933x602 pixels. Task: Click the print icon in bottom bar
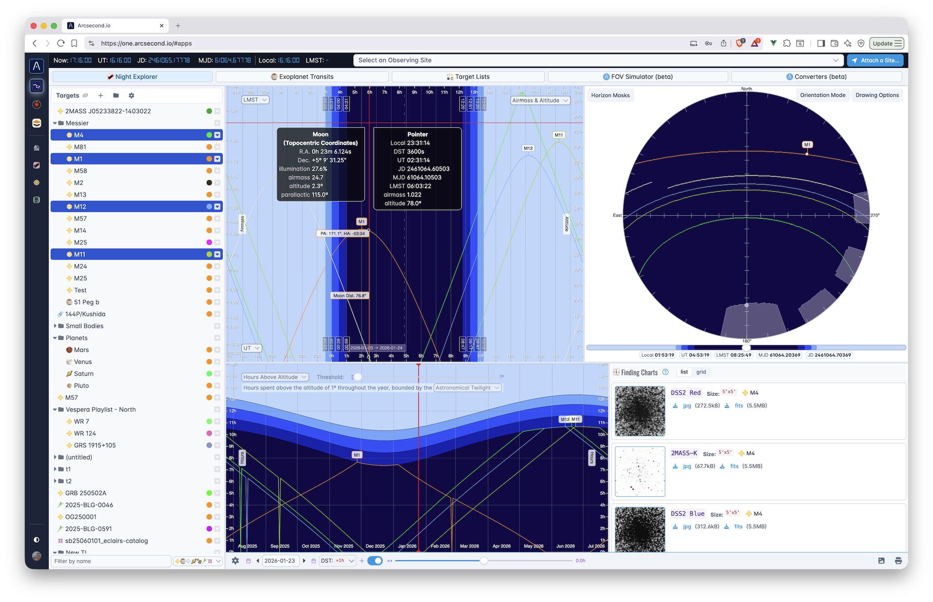(x=898, y=560)
